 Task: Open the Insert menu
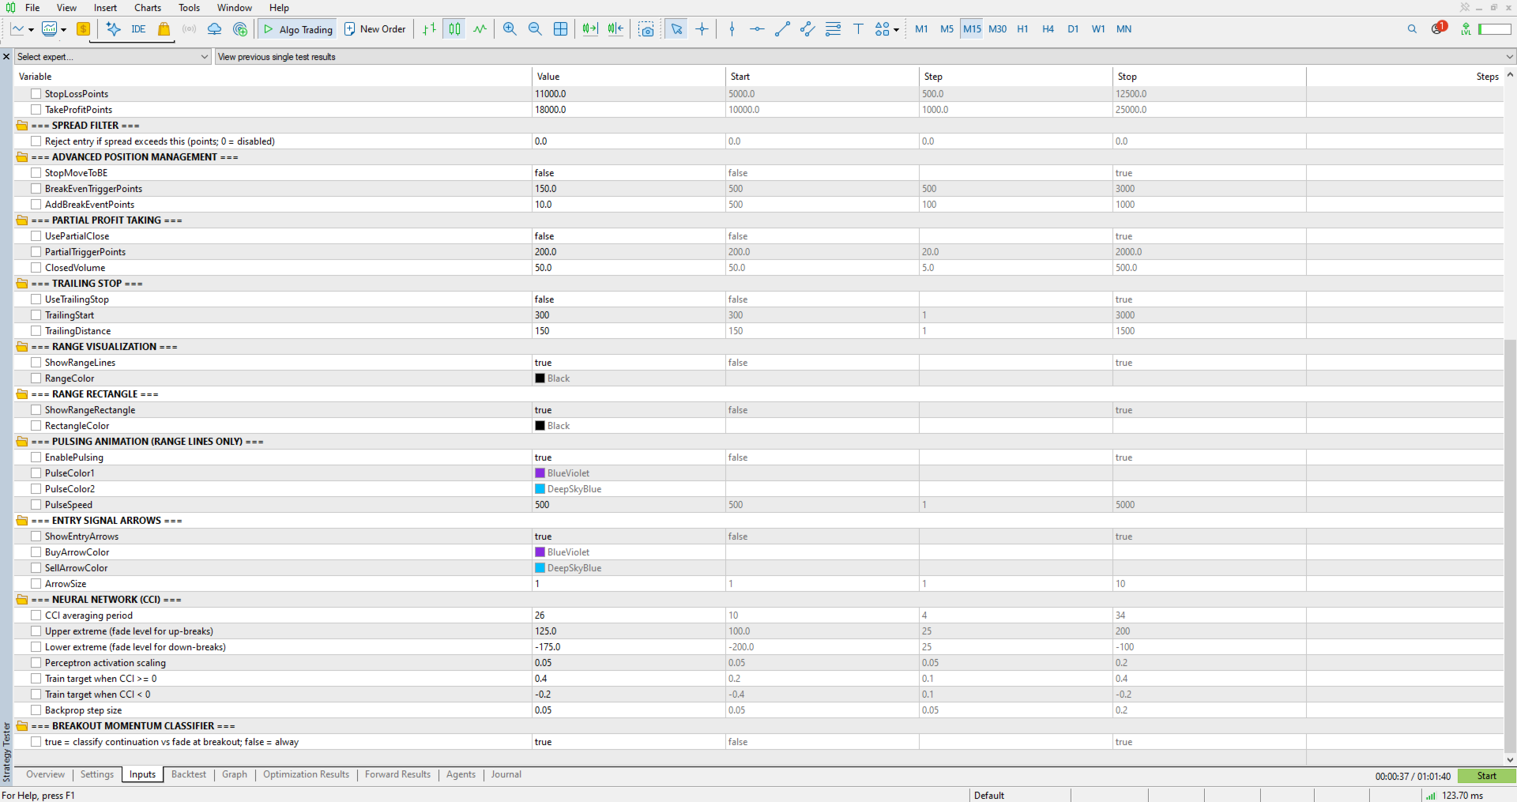105,8
